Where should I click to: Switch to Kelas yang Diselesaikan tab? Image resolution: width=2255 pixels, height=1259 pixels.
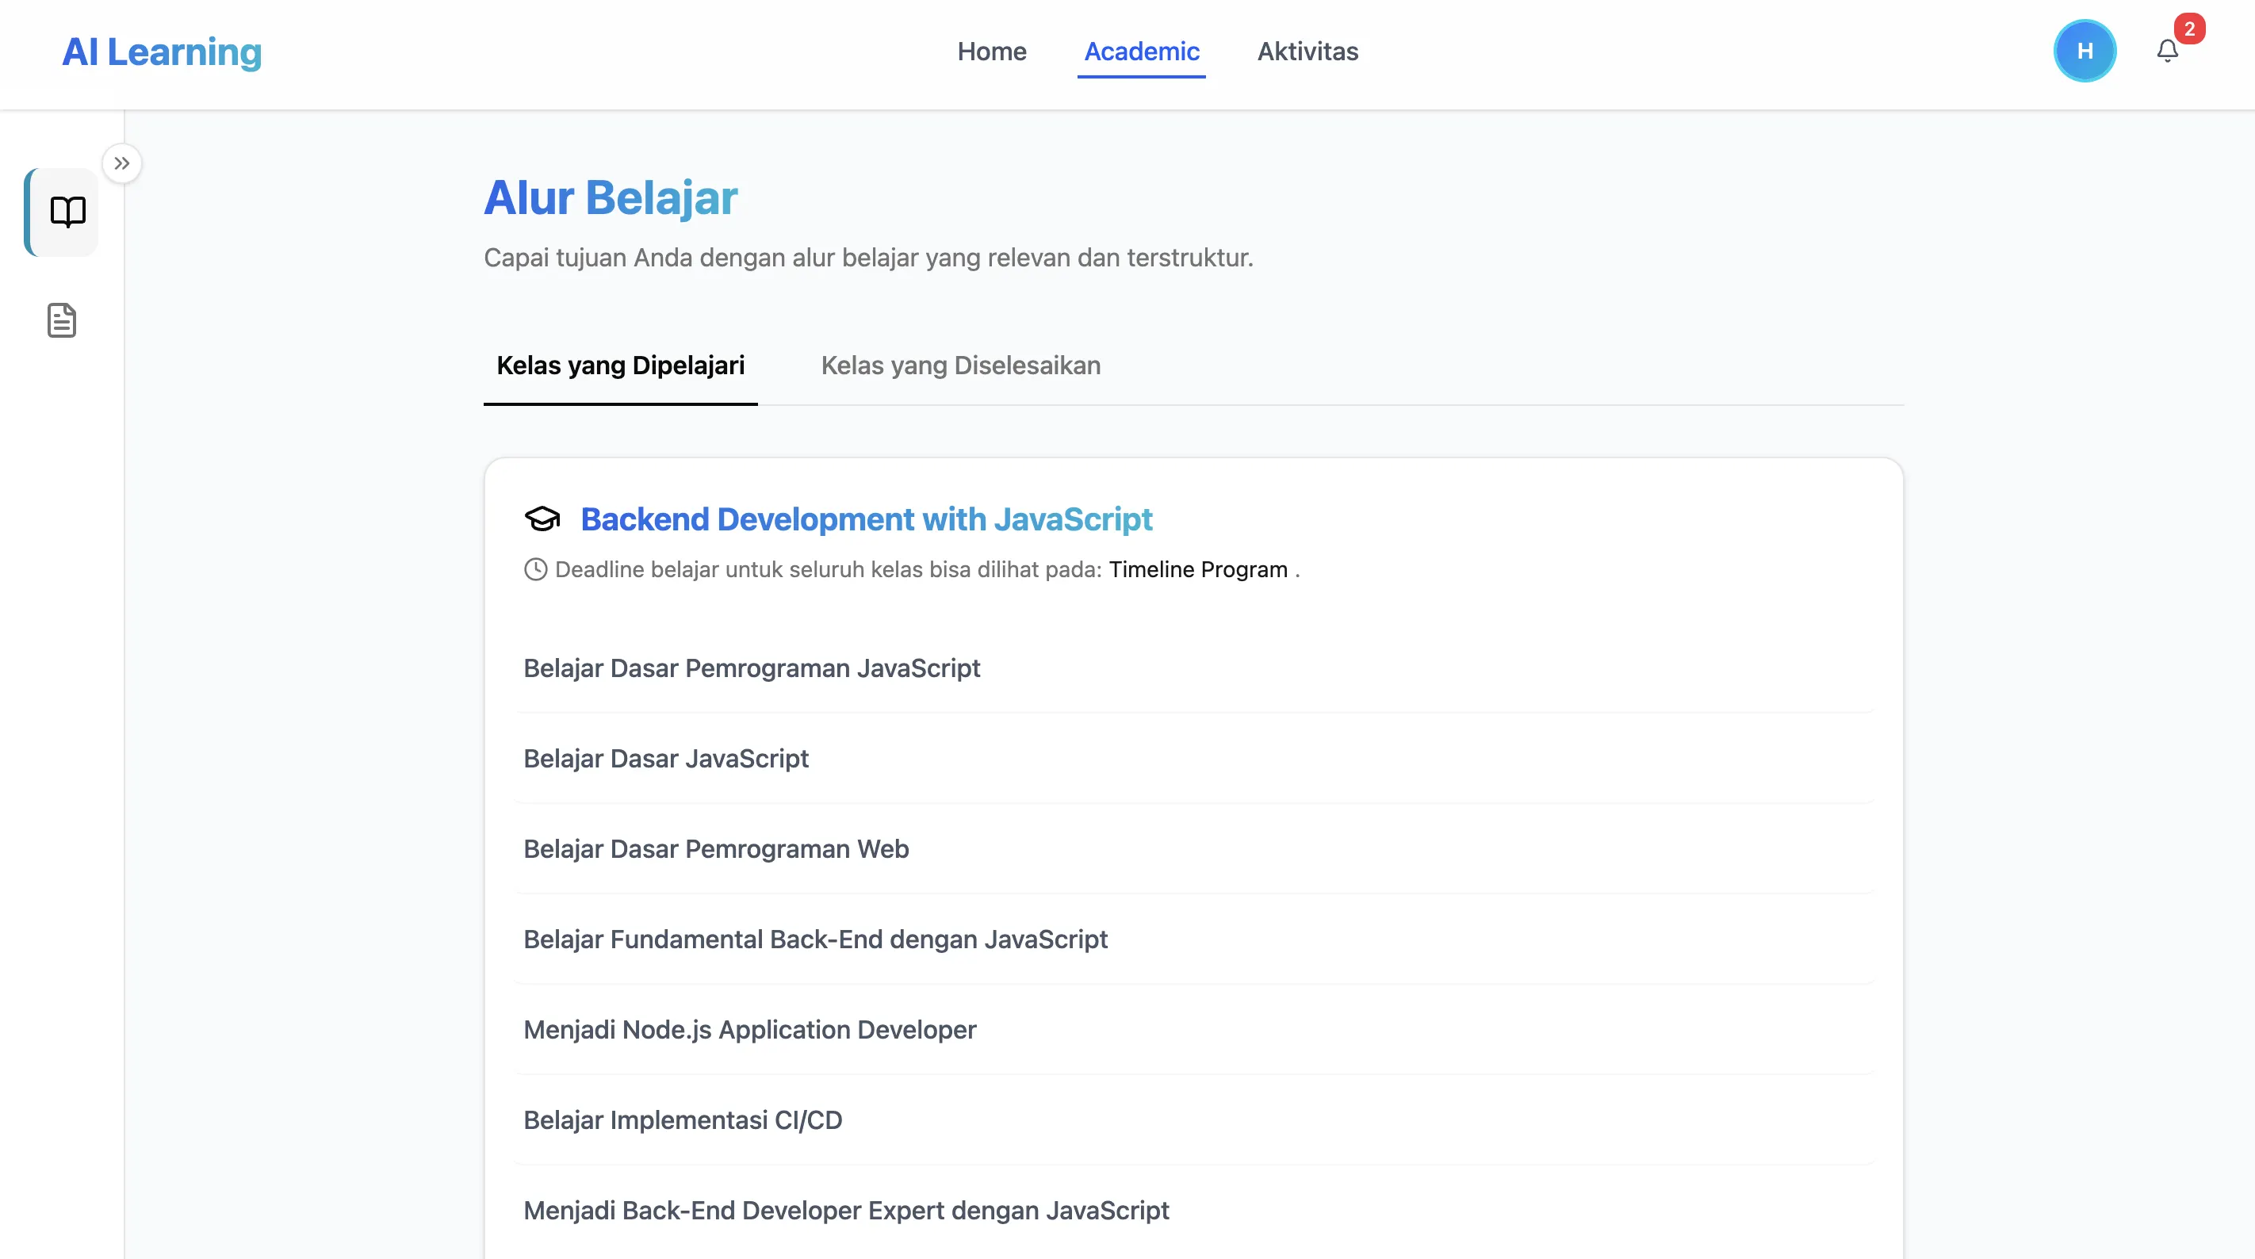(960, 366)
